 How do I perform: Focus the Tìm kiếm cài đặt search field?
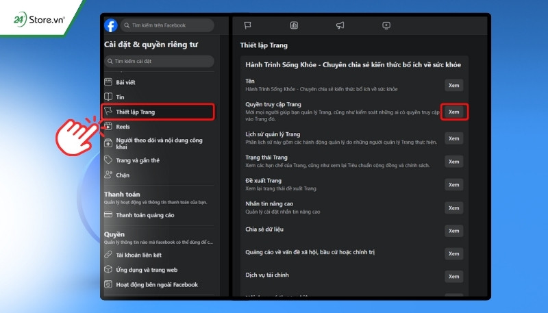[x=159, y=61]
